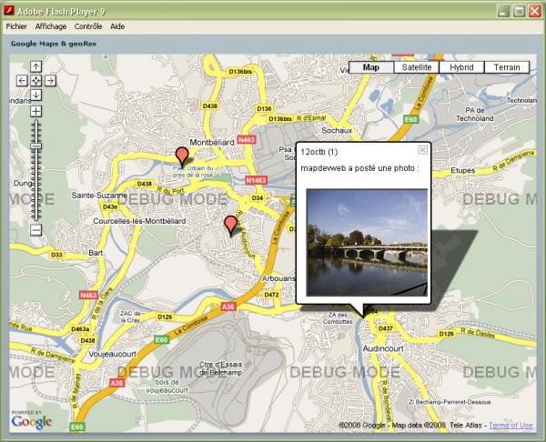
Task: Click the D463a road shield
Action: pyautogui.click(x=80, y=329)
